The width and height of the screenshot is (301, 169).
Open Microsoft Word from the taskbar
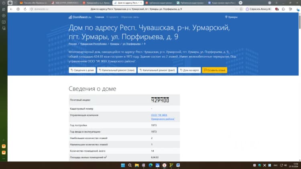pyautogui.click(x=178, y=165)
